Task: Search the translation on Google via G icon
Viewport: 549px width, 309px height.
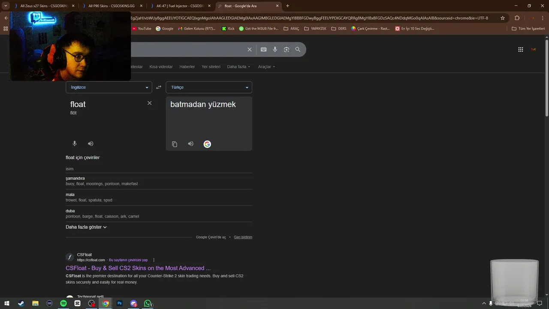Action: pyautogui.click(x=207, y=144)
